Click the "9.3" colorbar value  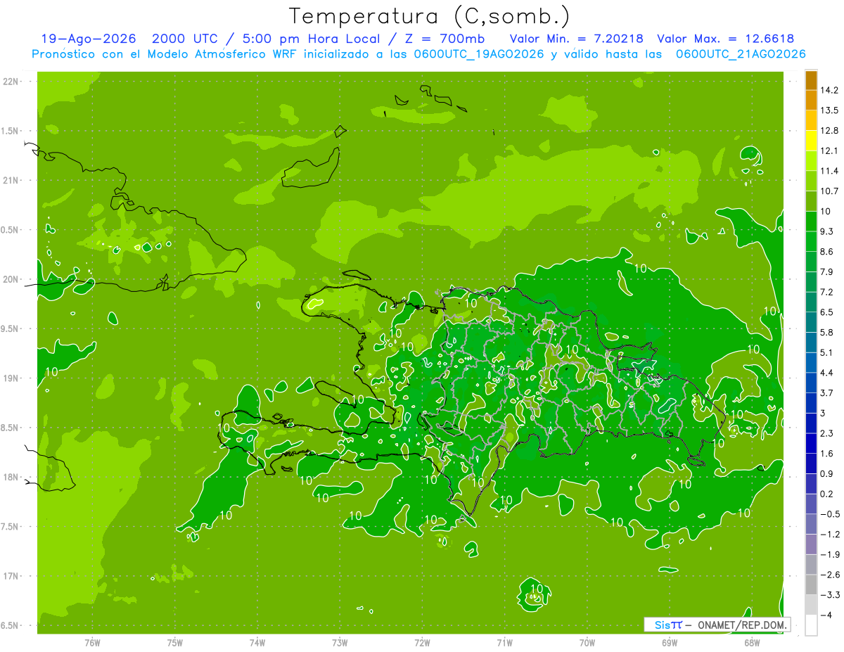[x=827, y=231]
